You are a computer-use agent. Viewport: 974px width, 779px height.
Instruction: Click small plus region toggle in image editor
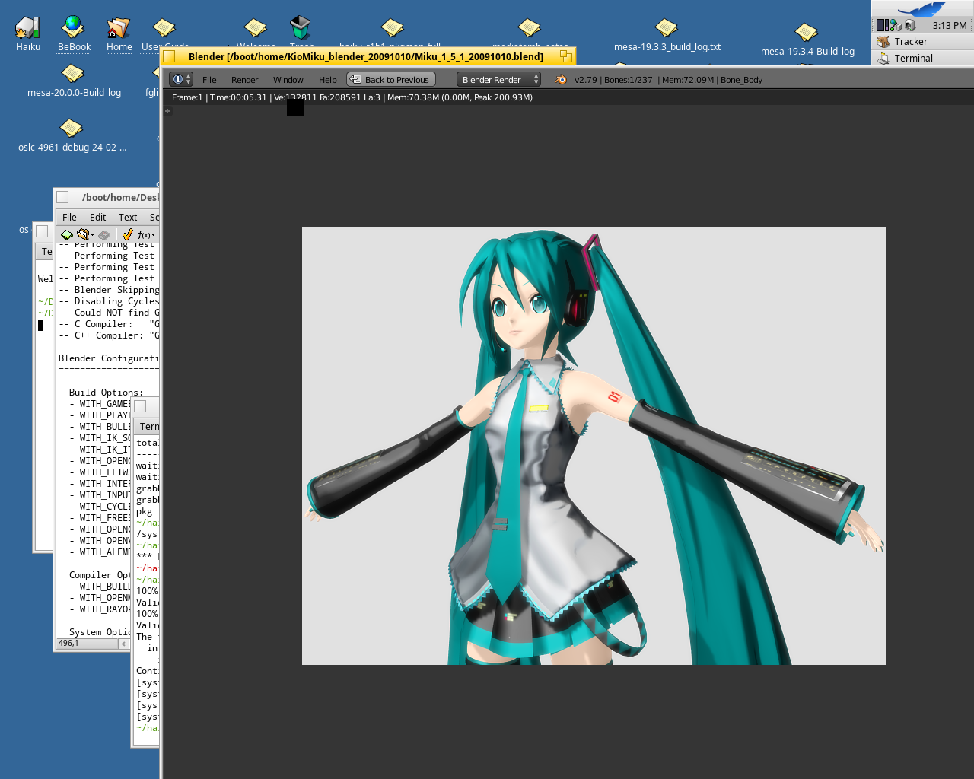(168, 111)
